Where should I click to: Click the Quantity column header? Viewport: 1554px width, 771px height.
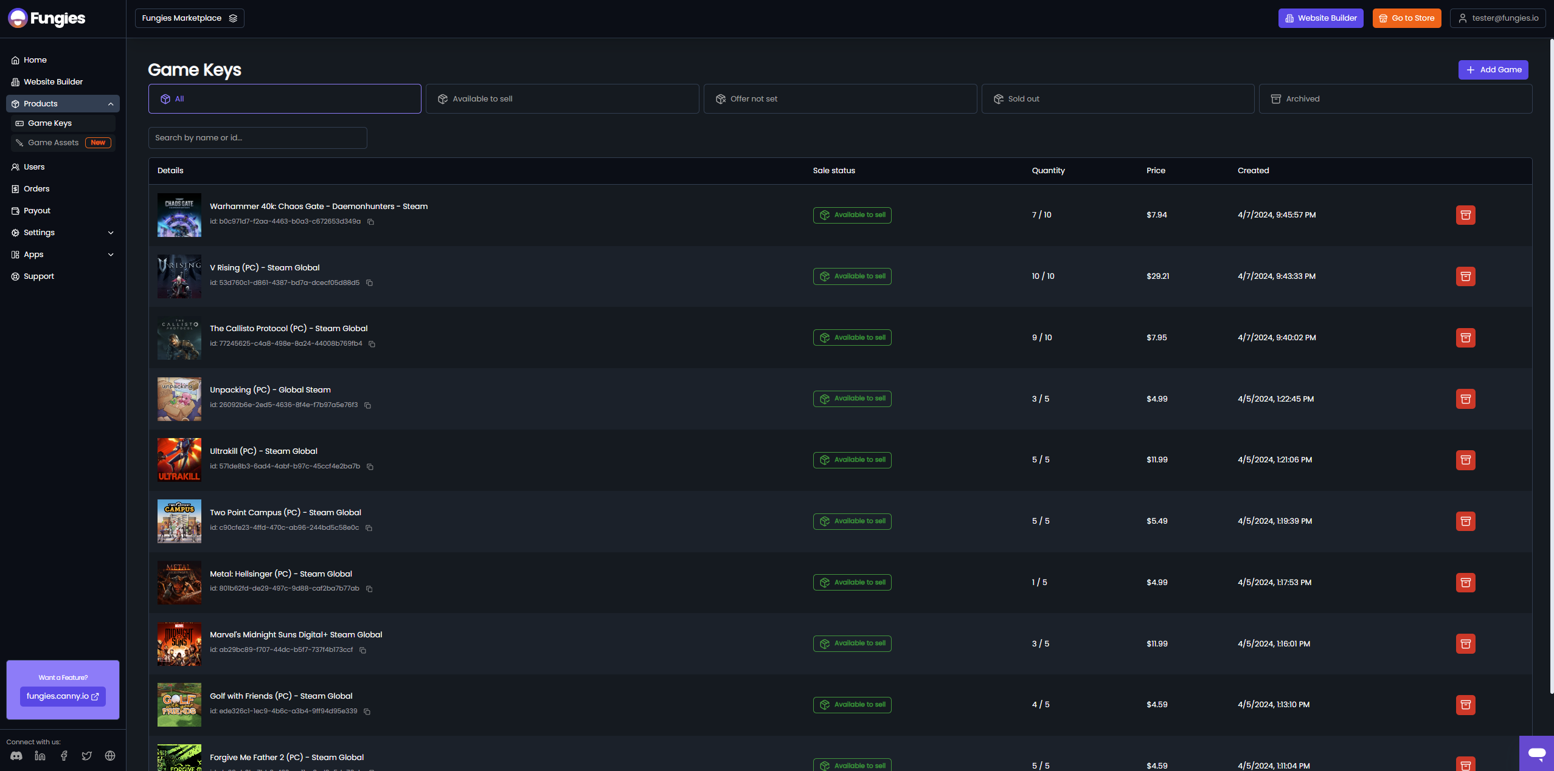[x=1048, y=171]
